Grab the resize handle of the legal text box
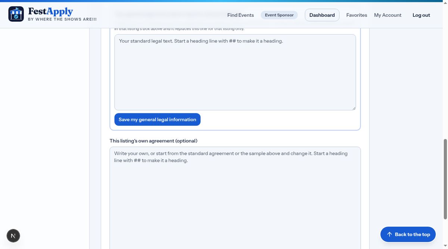448x249 pixels. [x=353, y=108]
